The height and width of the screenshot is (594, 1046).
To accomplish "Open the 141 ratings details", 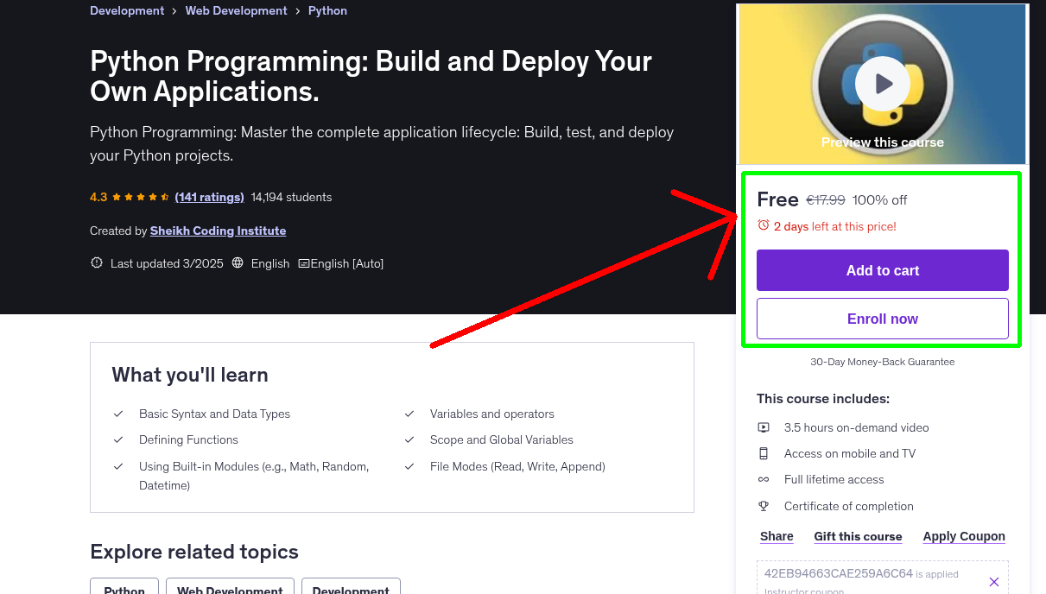I will click(209, 197).
